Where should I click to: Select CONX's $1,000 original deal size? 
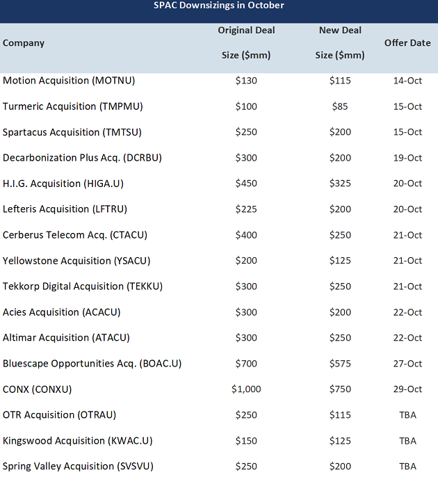coord(246,389)
